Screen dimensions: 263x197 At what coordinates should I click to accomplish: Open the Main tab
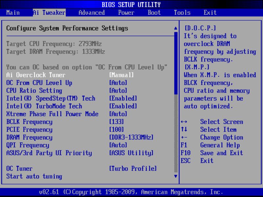point(13,12)
